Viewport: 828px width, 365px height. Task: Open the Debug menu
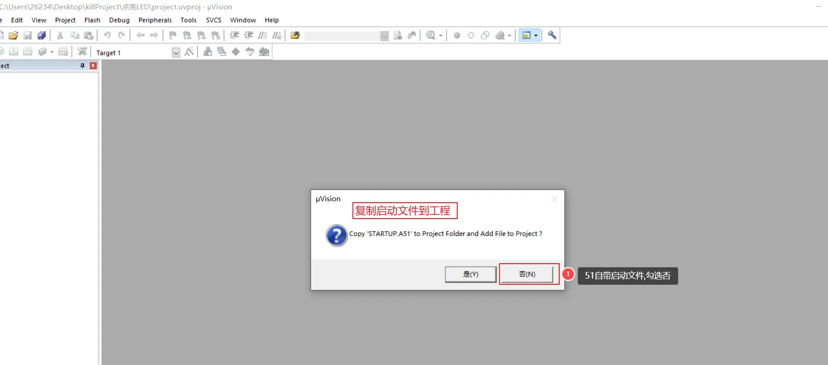(x=119, y=20)
